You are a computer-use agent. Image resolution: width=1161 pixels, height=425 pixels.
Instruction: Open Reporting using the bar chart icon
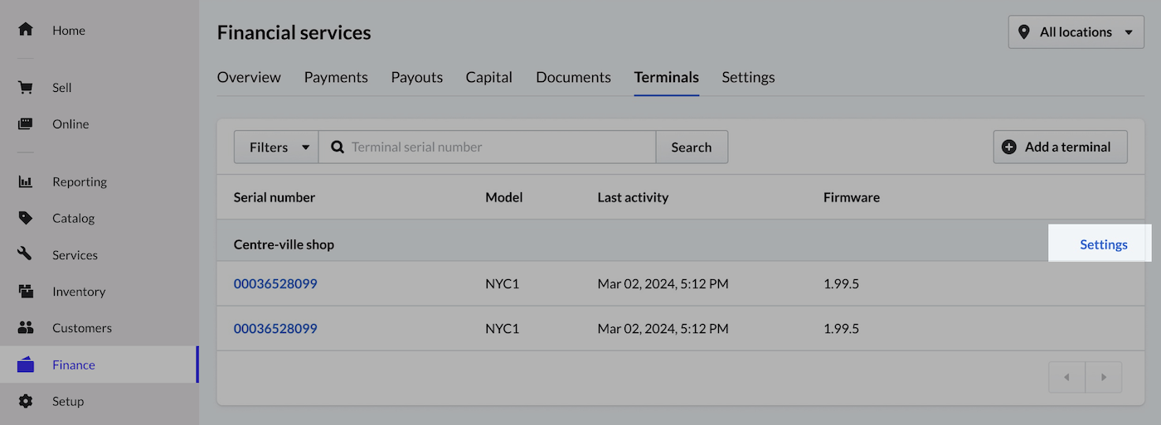click(26, 182)
